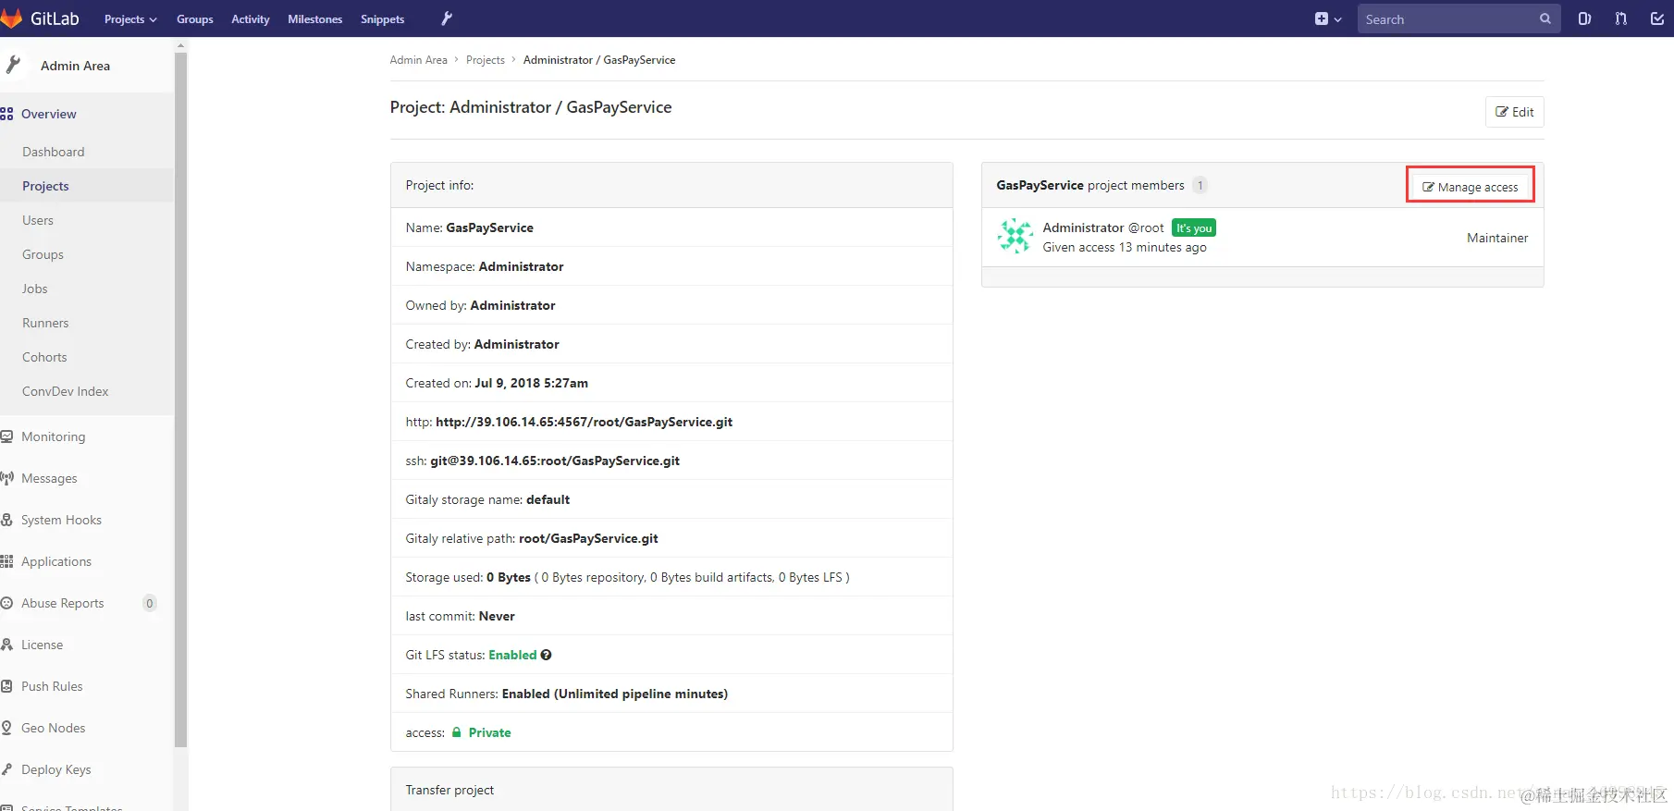Click the Applications label

pos(56,561)
